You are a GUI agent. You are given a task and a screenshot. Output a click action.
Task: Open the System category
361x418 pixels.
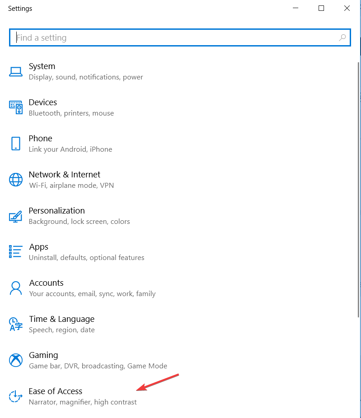(42, 66)
